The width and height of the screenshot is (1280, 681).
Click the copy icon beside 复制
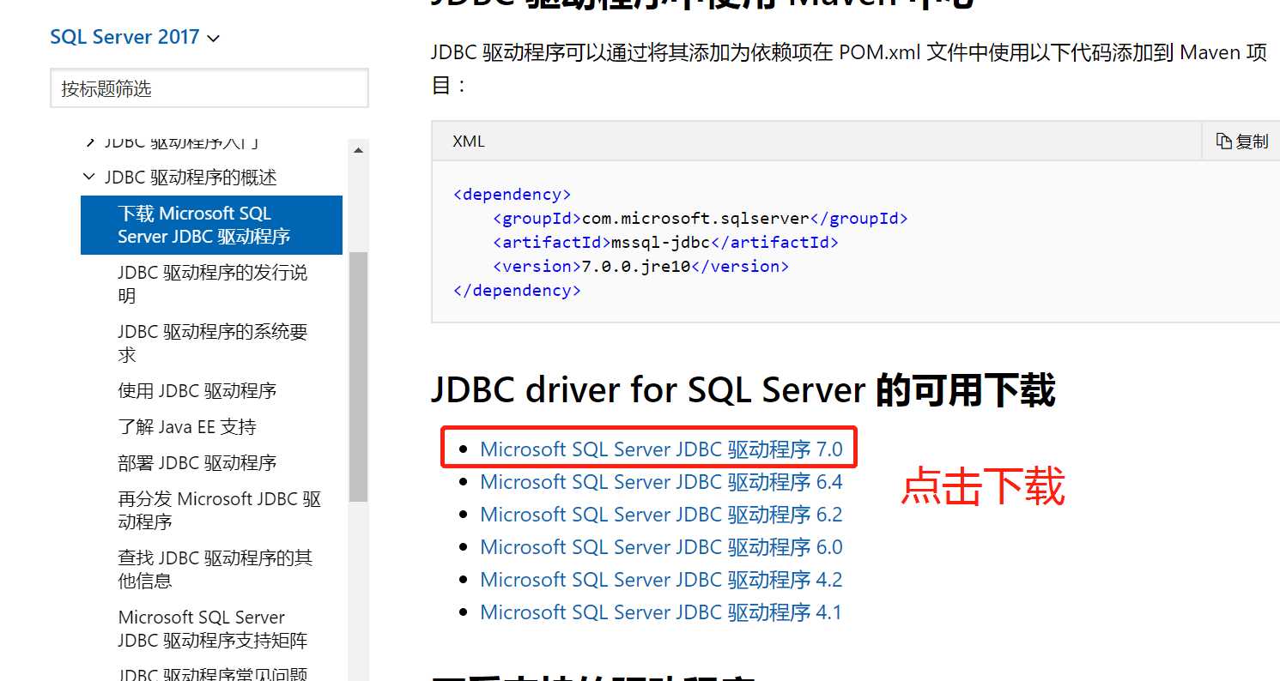pyautogui.click(x=1224, y=142)
